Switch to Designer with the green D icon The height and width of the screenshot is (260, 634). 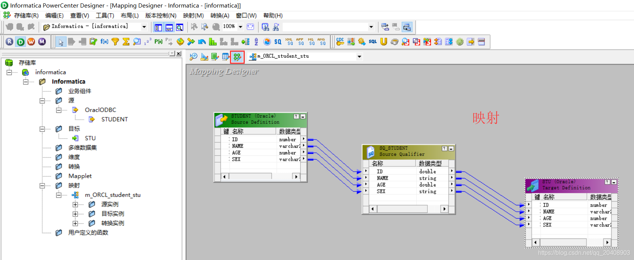point(20,42)
